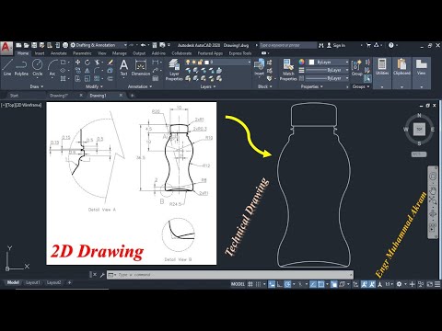Click the Stretch tool icon
Image resolution: width=442 pixels, height=331 pixels.
click(77, 79)
